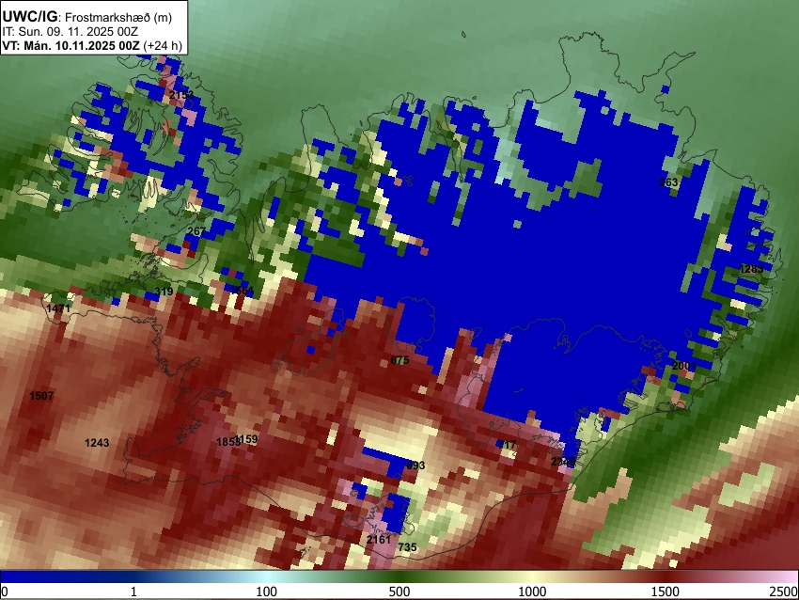This screenshot has height=600, width=799.
Task: Click the map value 1507
Action: [x=41, y=396]
